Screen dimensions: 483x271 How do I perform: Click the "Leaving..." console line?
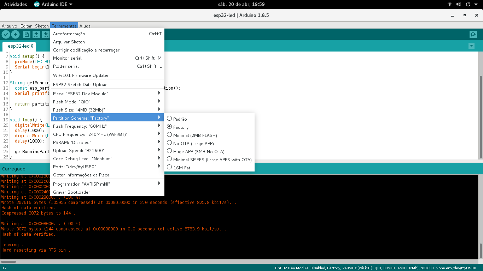[x=13, y=245]
